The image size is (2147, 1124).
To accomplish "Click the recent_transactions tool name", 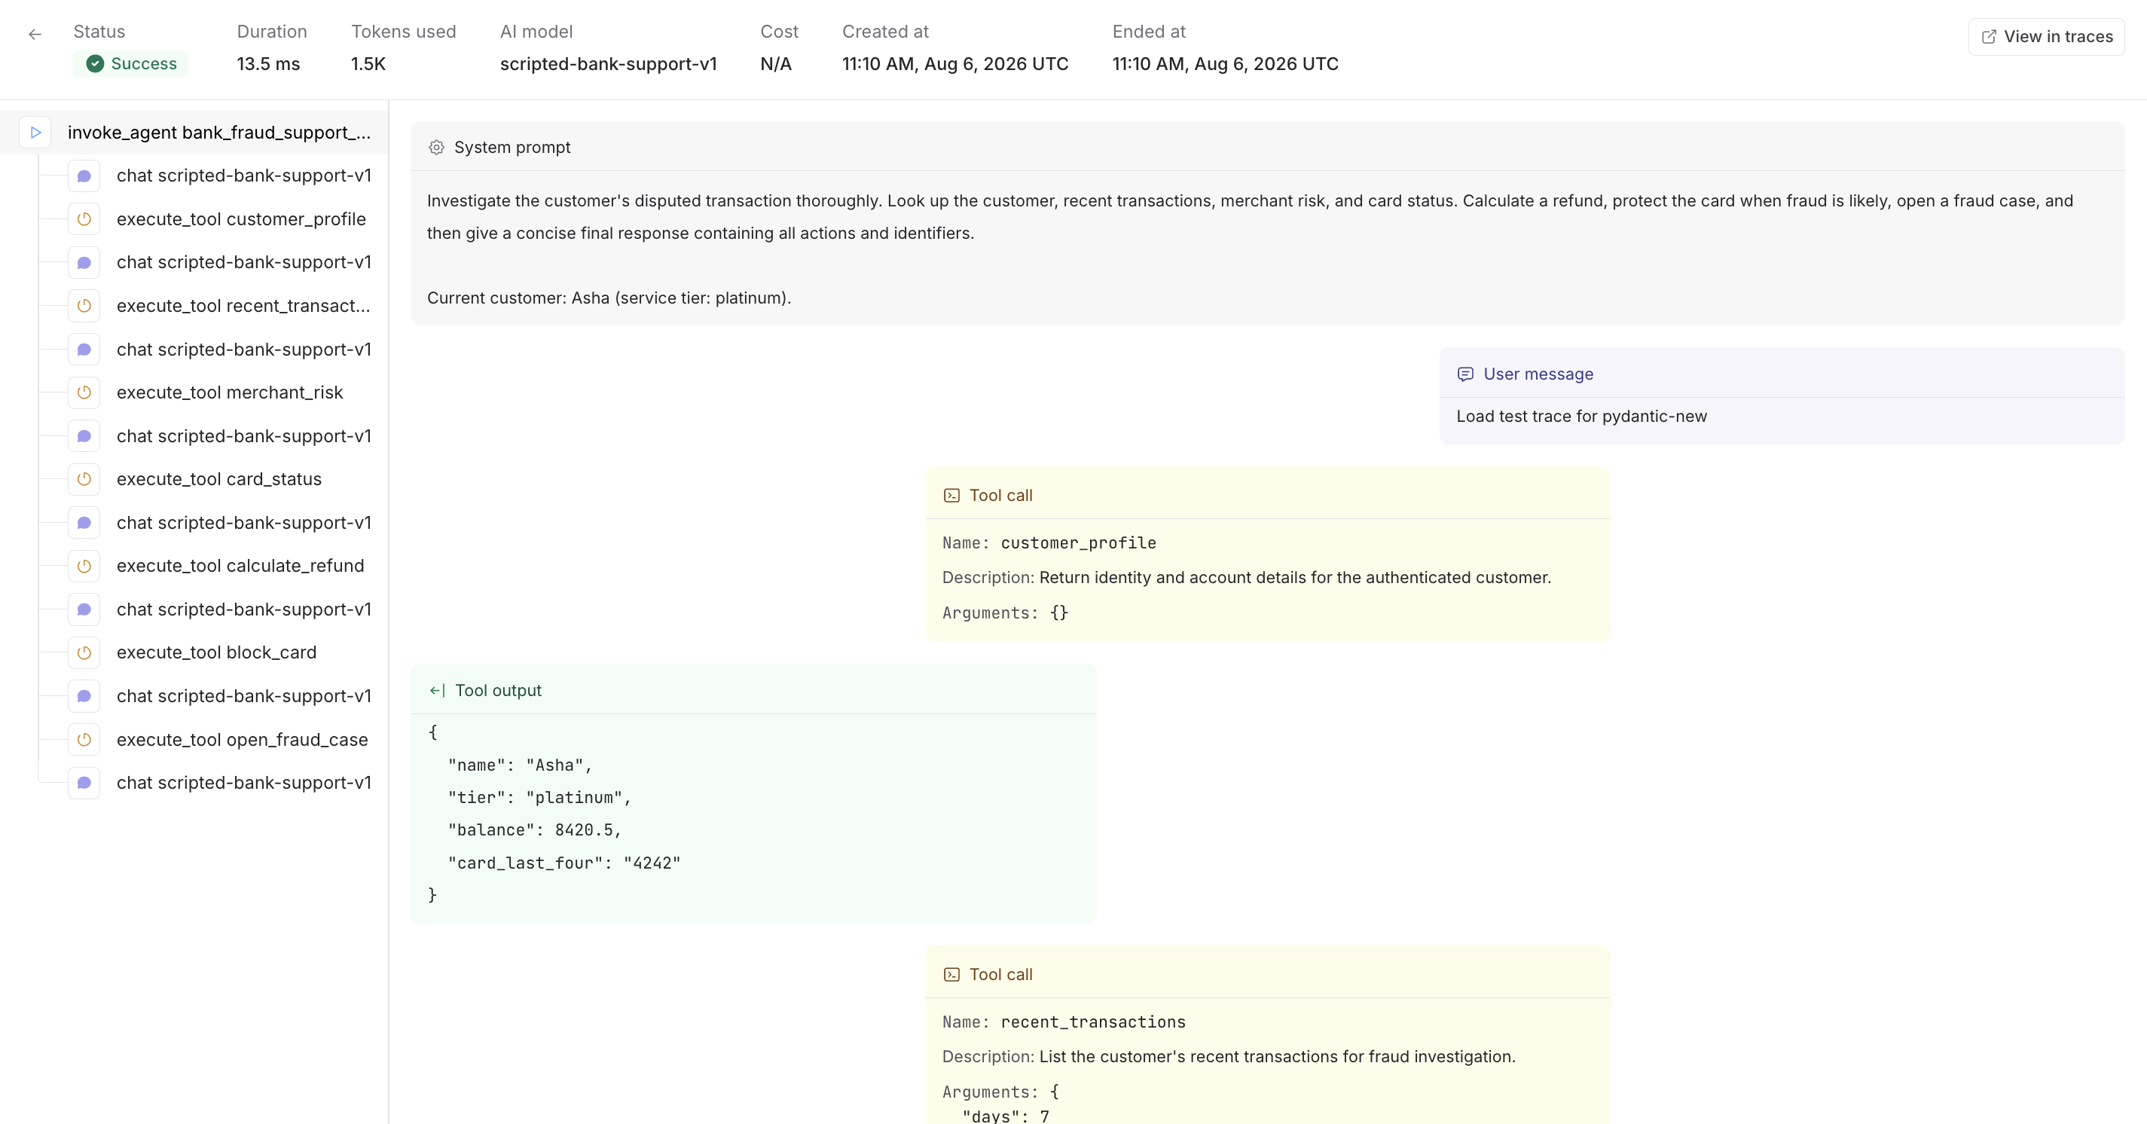I will (1092, 1022).
